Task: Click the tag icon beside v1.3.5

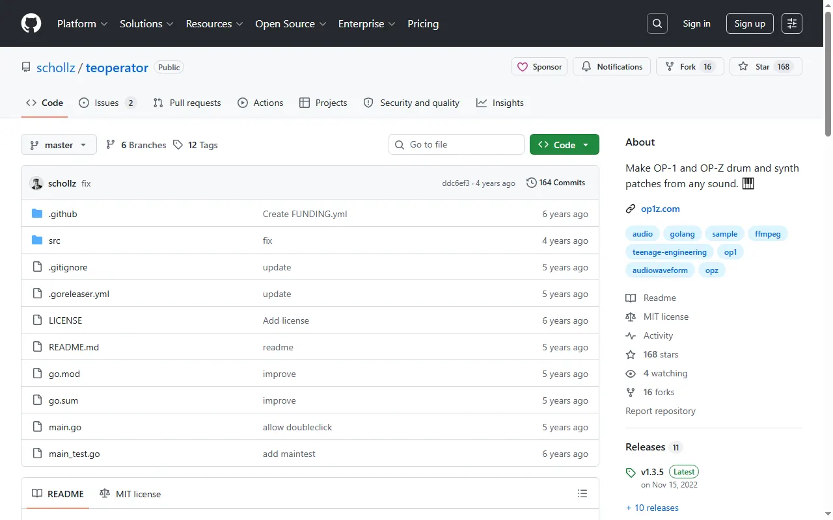Action: coord(631,473)
